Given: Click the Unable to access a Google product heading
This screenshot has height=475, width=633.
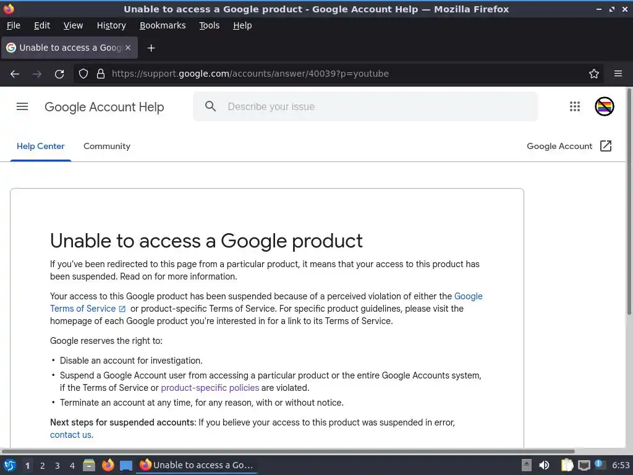Looking at the screenshot, I should (x=206, y=241).
